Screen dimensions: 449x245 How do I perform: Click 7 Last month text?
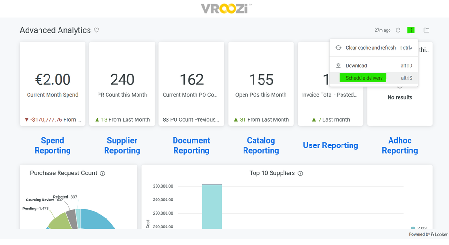click(x=331, y=120)
